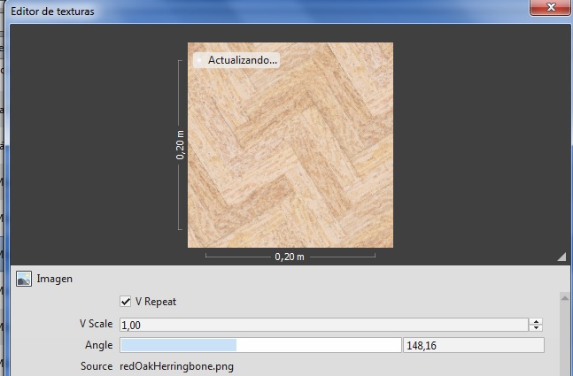
Task: Select the Angle value field showing 148,16
Action: 473,345
